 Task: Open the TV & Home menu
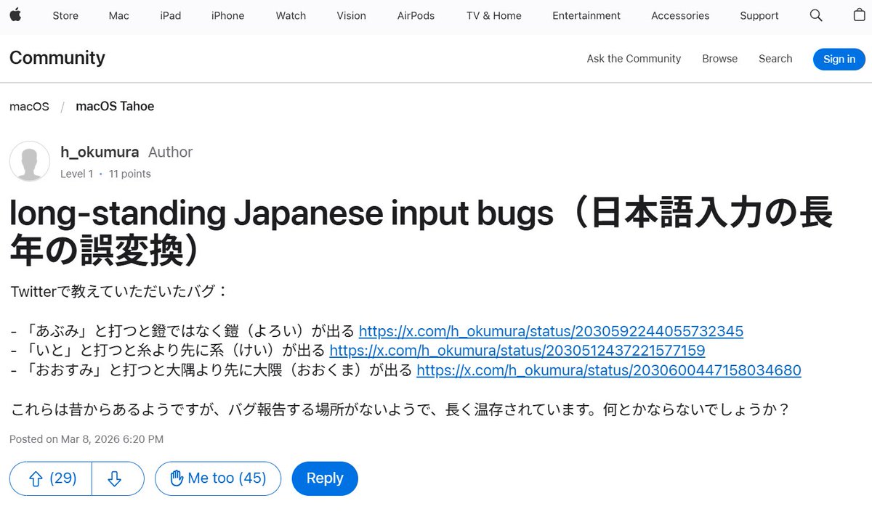pos(494,15)
